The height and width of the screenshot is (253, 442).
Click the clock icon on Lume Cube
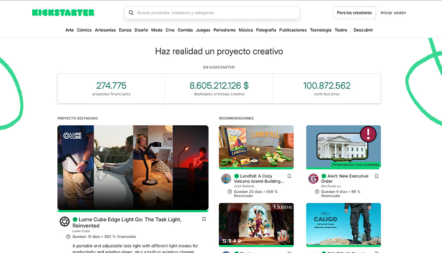(68, 237)
